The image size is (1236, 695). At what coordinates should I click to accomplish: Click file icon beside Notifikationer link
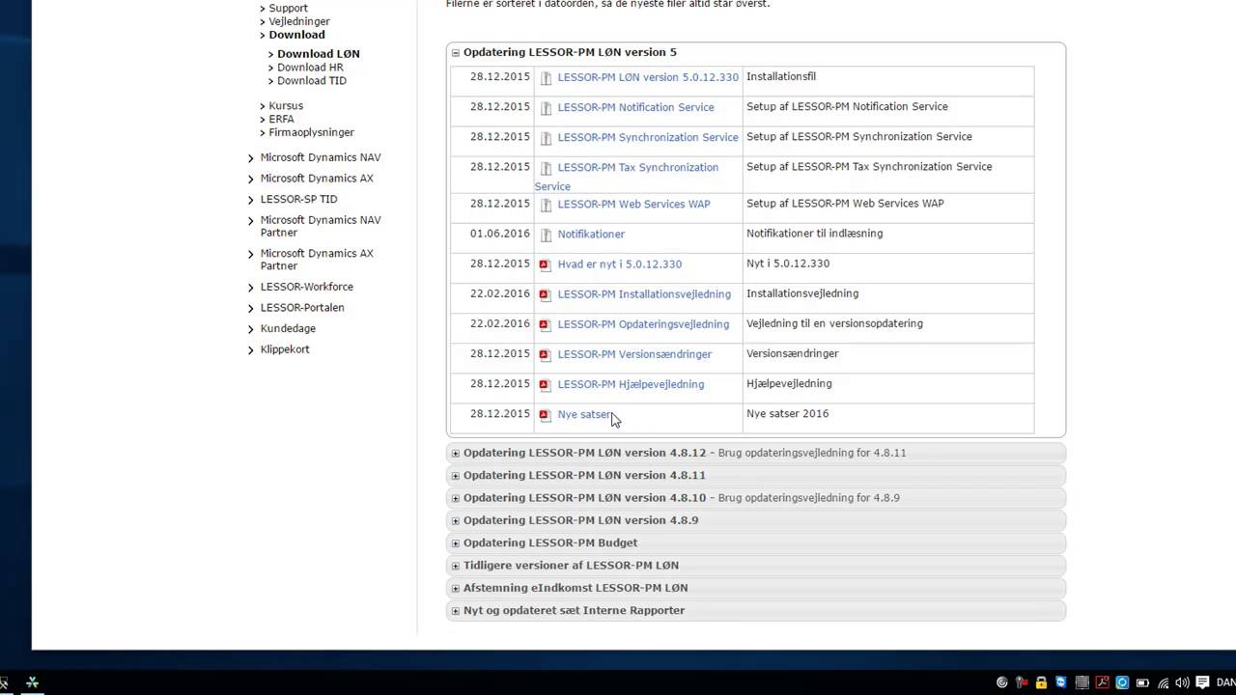[x=546, y=235]
